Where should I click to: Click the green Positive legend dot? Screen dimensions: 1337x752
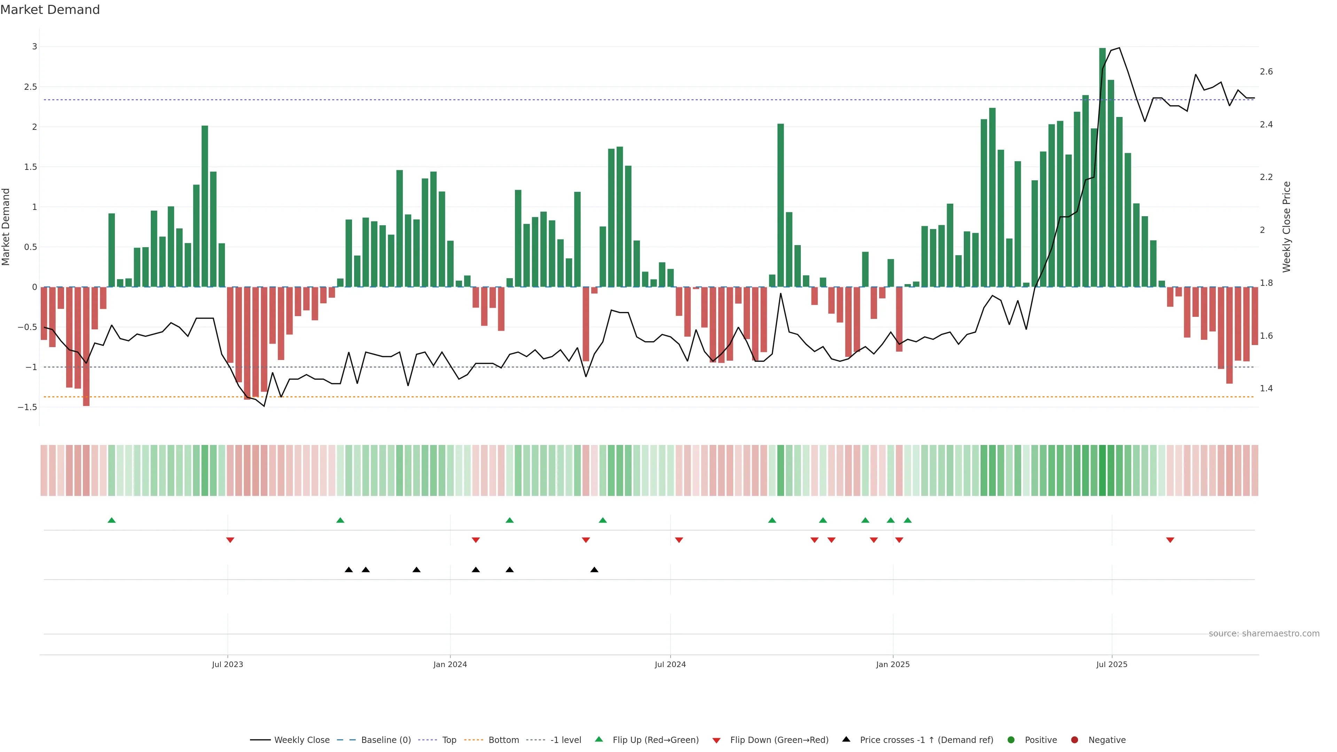pyautogui.click(x=1010, y=739)
